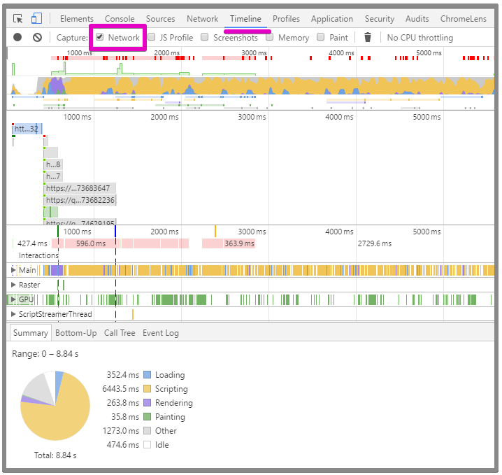The width and height of the screenshot is (502, 475).
Task: Click the Range: 0 – 8.84 s text
Action: pyautogui.click(x=45, y=354)
